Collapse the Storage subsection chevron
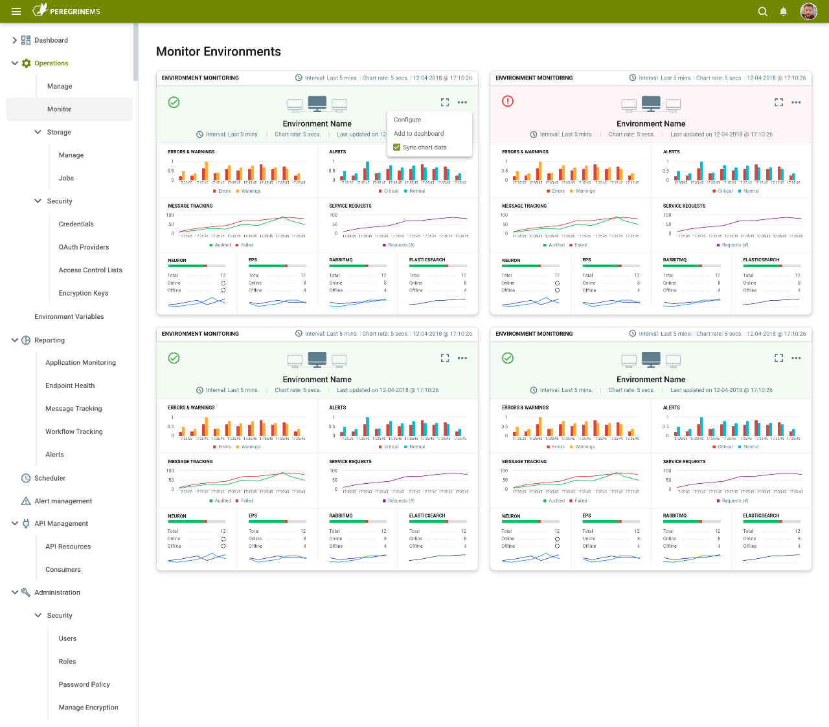 (38, 132)
